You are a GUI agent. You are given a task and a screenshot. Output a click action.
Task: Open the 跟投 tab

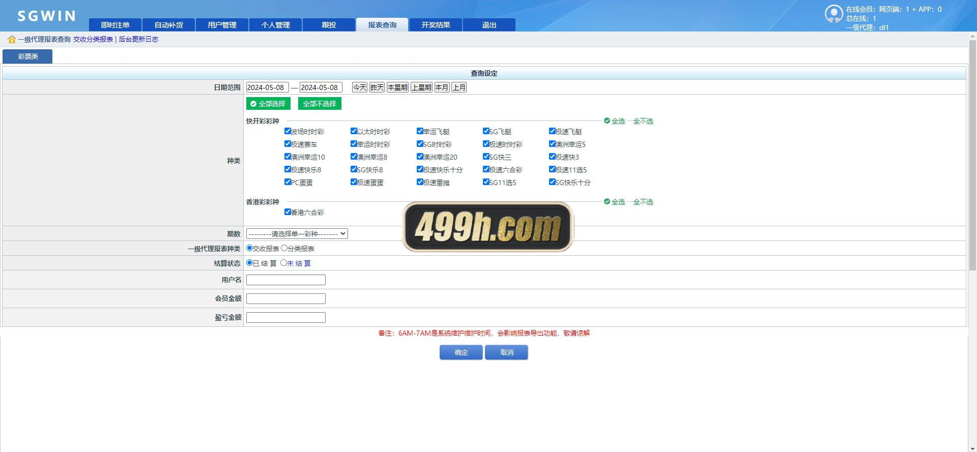(329, 25)
